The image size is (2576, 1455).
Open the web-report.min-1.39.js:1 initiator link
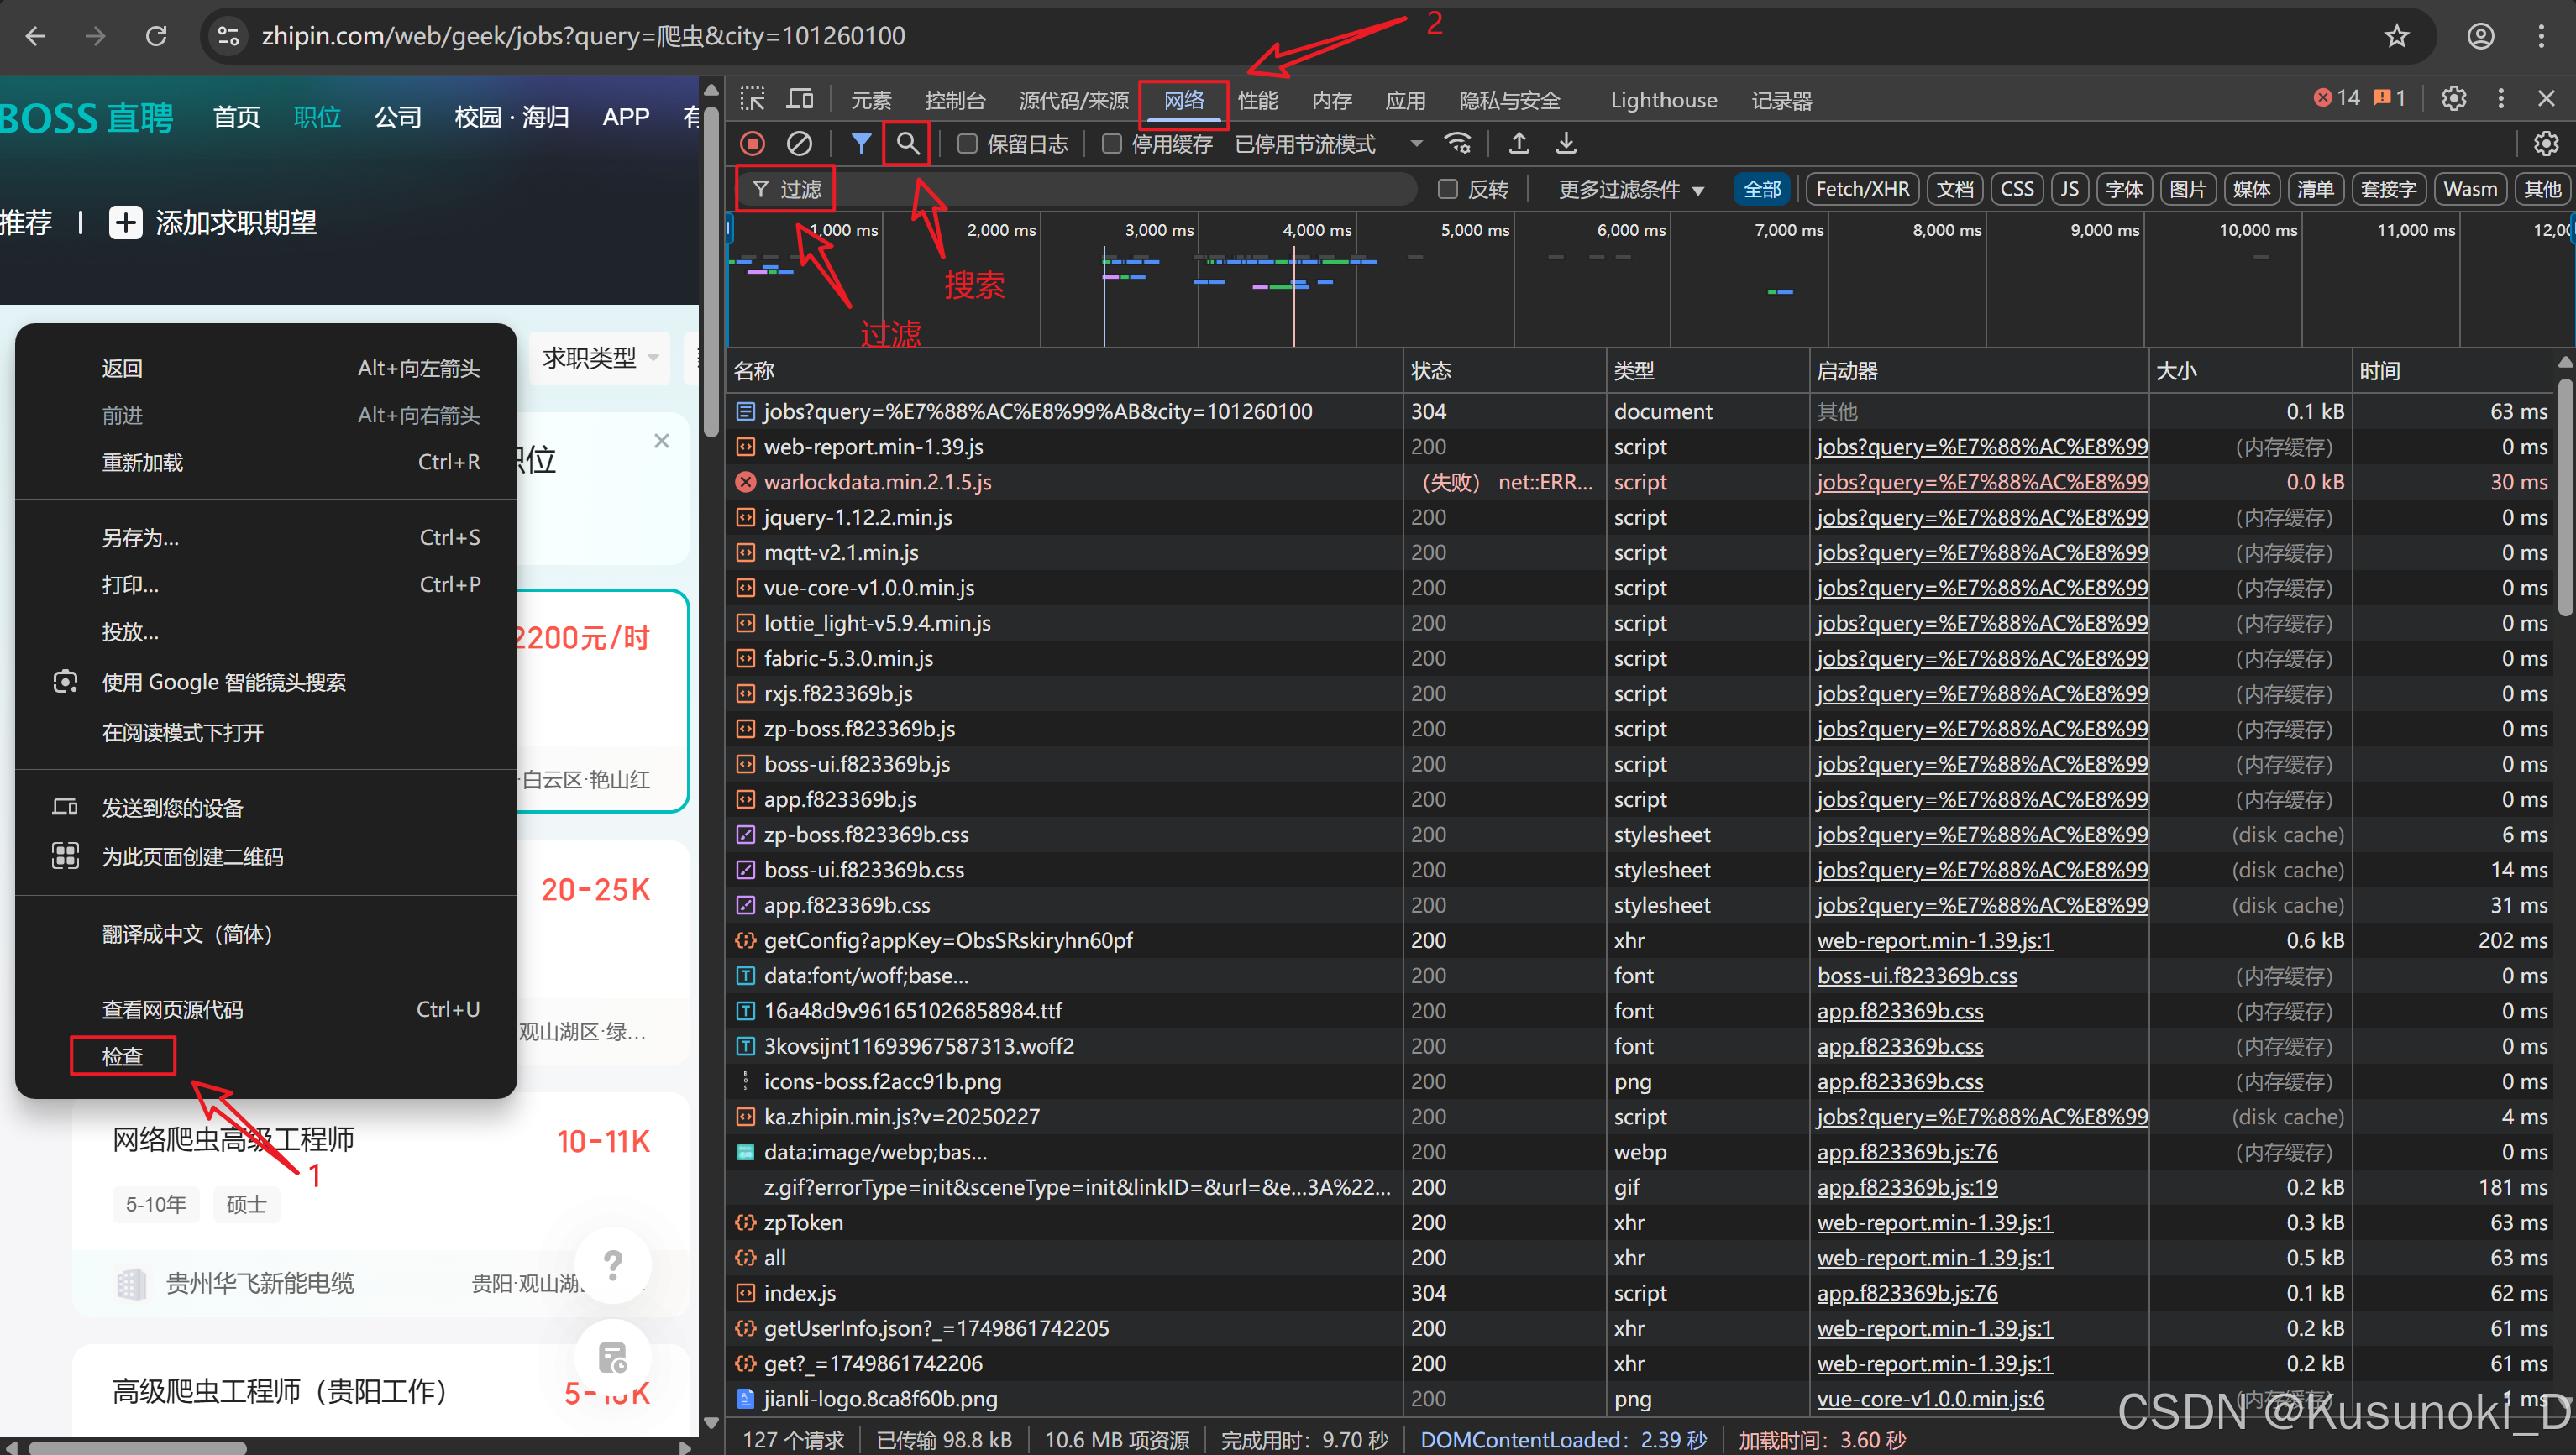[1934, 940]
